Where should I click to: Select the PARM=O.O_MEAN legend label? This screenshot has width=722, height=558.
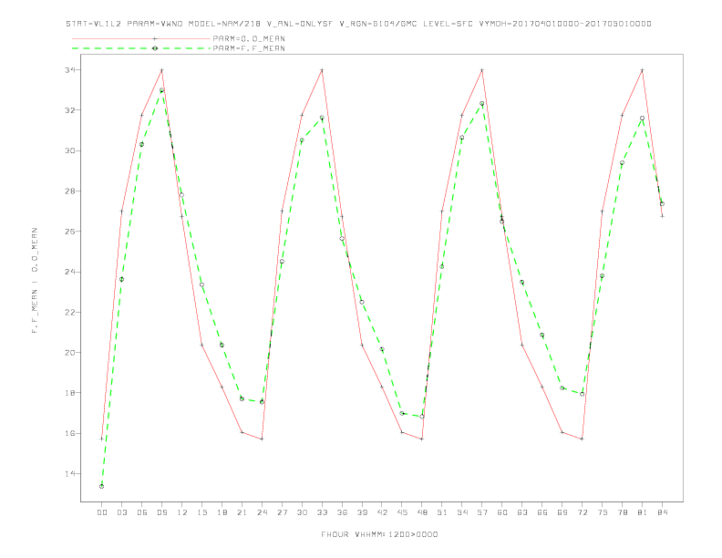click(x=249, y=38)
